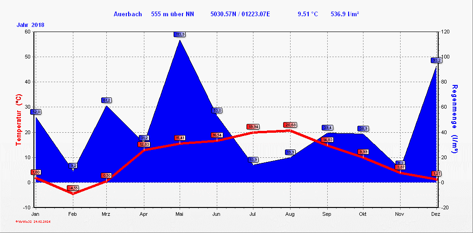Click the 536.9 l/m² annual rainfall total
The height and width of the screenshot is (233, 473).
pos(345,14)
